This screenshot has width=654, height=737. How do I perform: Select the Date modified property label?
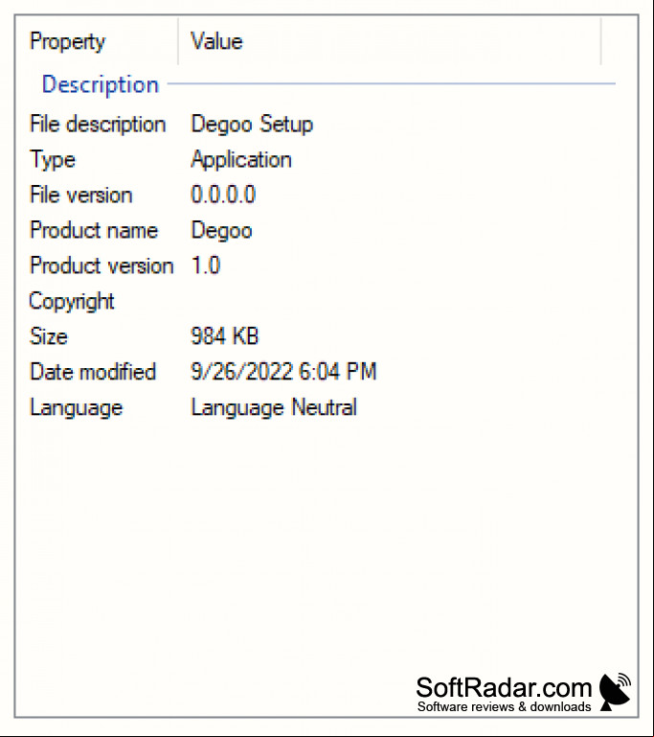click(x=93, y=372)
